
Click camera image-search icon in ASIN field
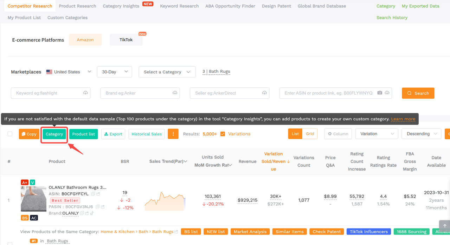coord(380,93)
